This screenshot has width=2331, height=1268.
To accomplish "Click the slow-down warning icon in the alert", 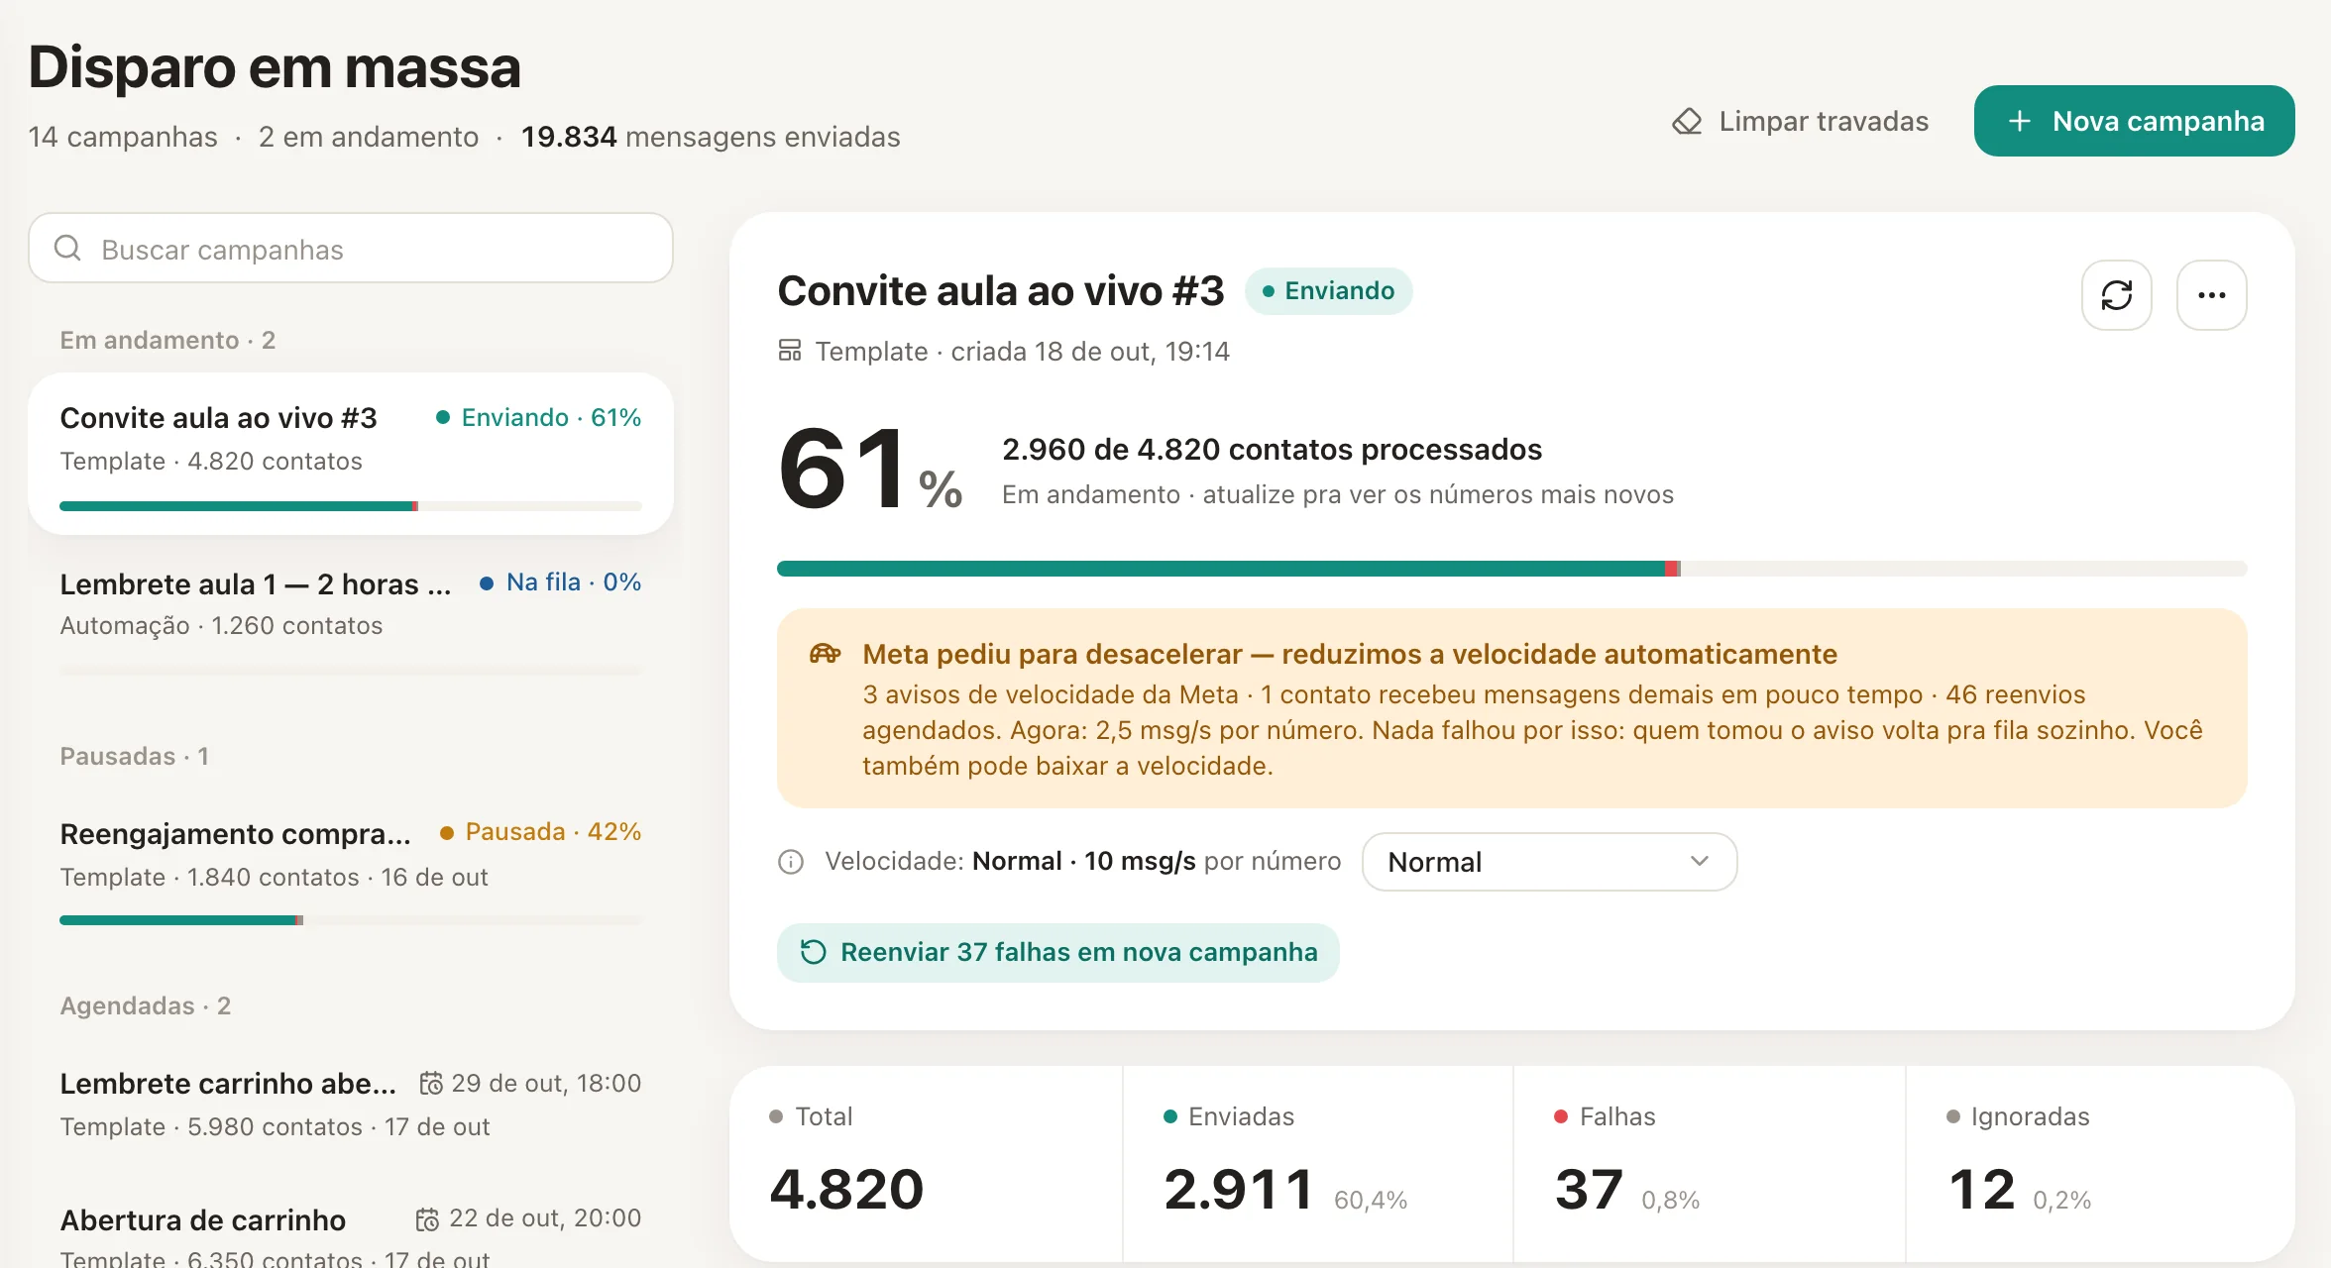I will click(x=825, y=654).
